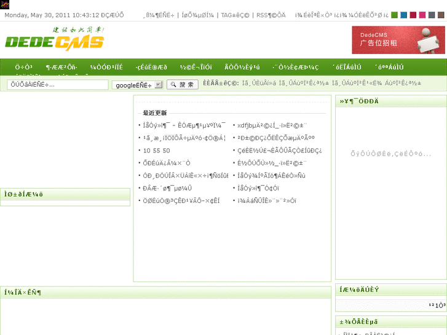The height and width of the screenshot is (335, 447).
Task: Click the date and time text in top bar
Action: (64, 15)
